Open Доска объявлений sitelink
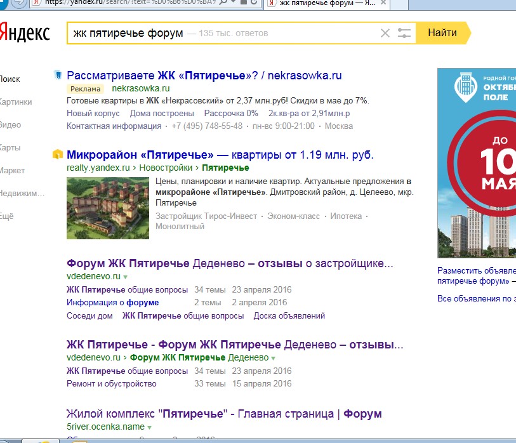The width and height of the screenshot is (516, 443). (289, 316)
